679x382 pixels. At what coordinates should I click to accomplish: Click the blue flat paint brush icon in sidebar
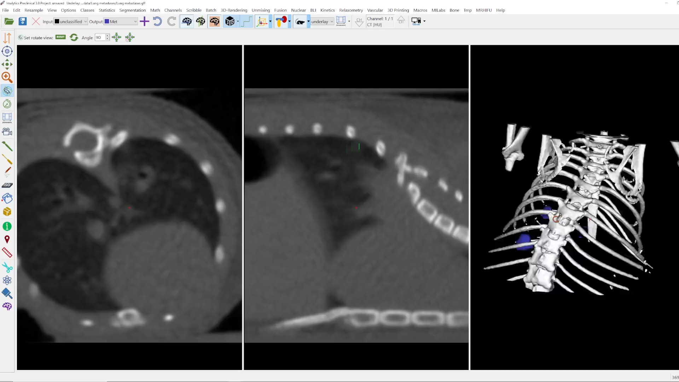[x=7, y=294]
